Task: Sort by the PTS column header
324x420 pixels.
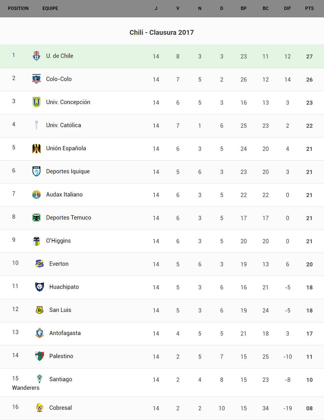Action: (309, 9)
